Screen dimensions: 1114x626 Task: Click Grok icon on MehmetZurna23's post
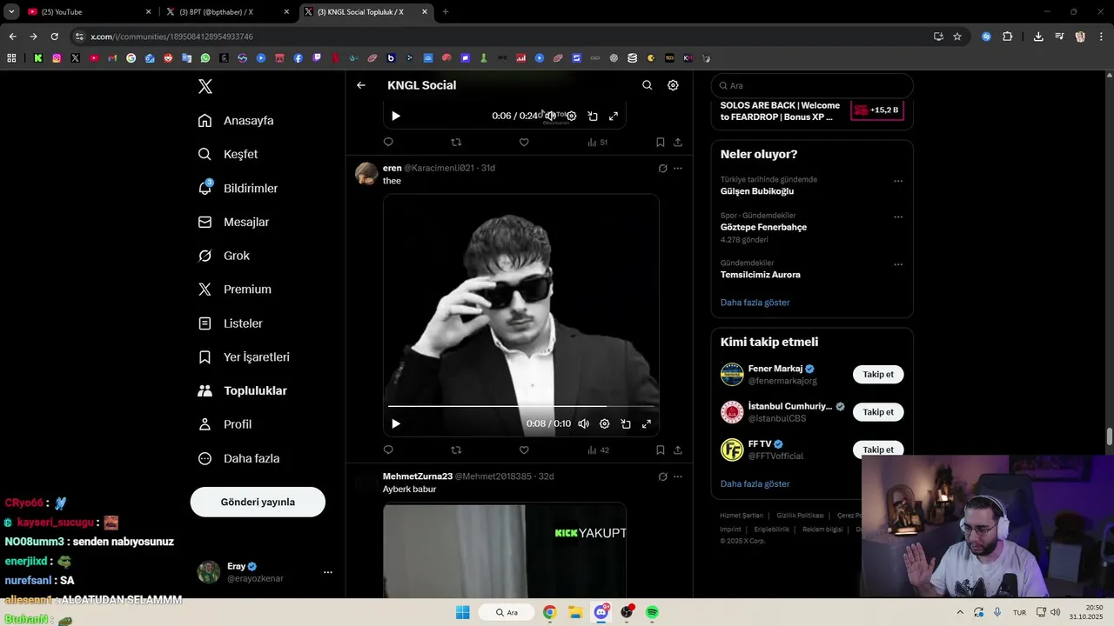pos(662,476)
